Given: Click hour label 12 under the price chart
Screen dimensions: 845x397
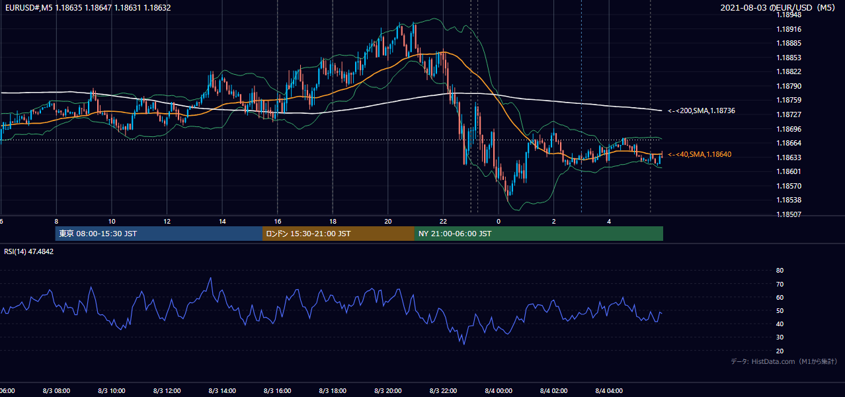Looking at the screenshot, I should pyautogui.click(x=167, y=221).
